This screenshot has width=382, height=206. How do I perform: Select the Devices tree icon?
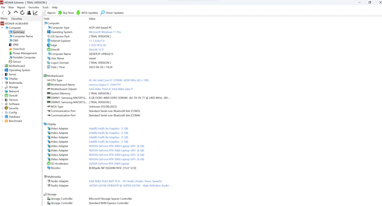(6, 100)
